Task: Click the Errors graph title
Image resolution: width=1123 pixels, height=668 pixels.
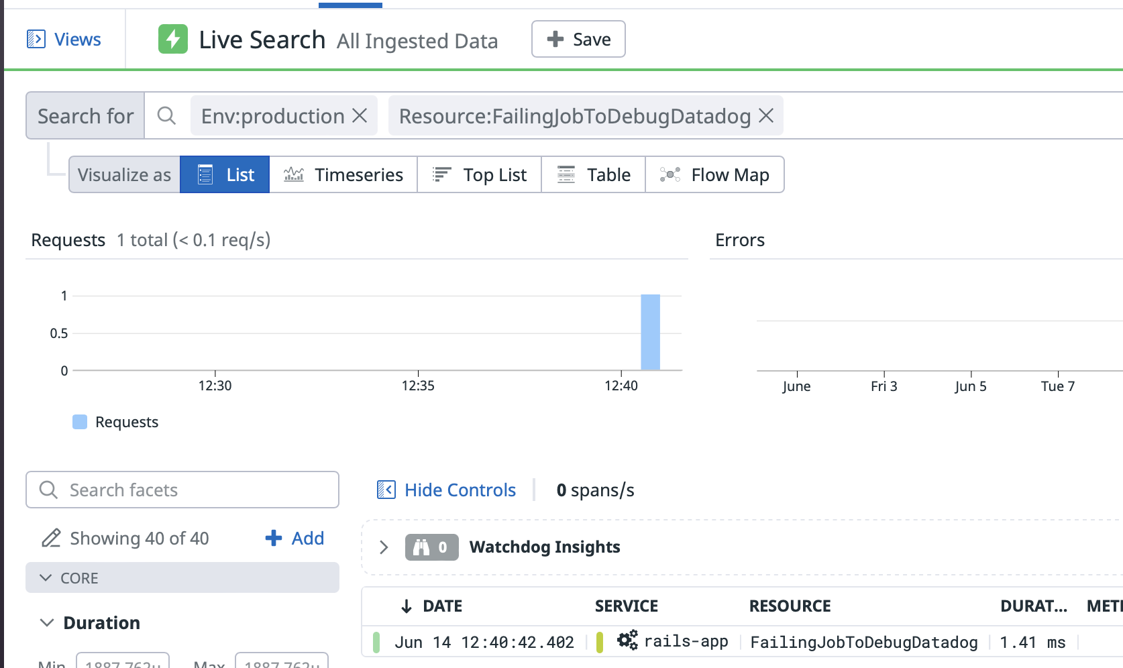Action: (x=739, y=239)
